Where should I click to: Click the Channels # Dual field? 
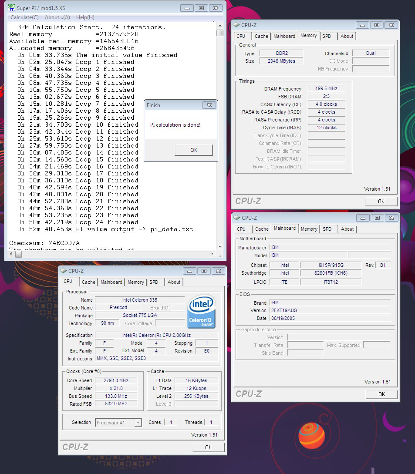click(x=371, y=53)
